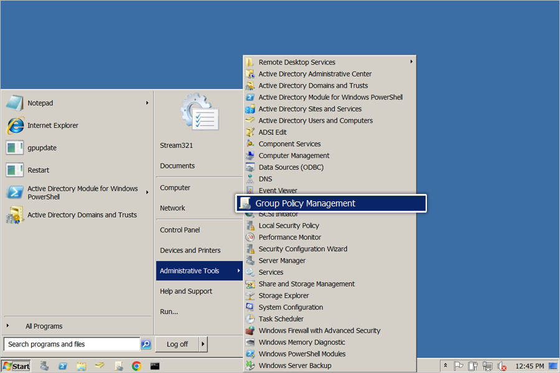560x373 pixels.
Task: Open the Log off options arrow
Action: tap(203, 344)
